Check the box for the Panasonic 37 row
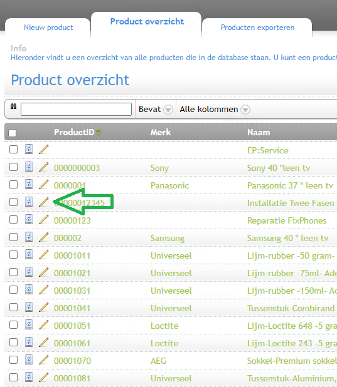Image resolution: width=337 pixels, height=387 pixels. point(13,184)
